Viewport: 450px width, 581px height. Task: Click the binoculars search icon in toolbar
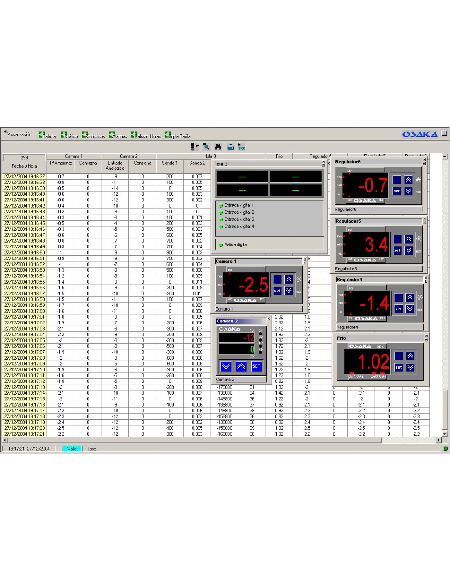tap(218, 147)
